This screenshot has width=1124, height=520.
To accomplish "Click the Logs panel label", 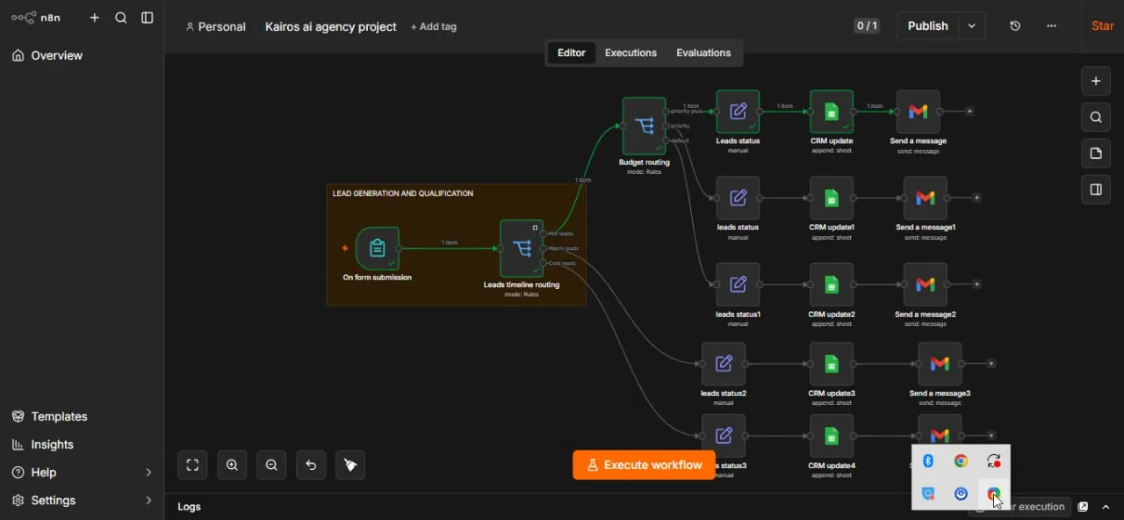I will click(x=189, y=507).
